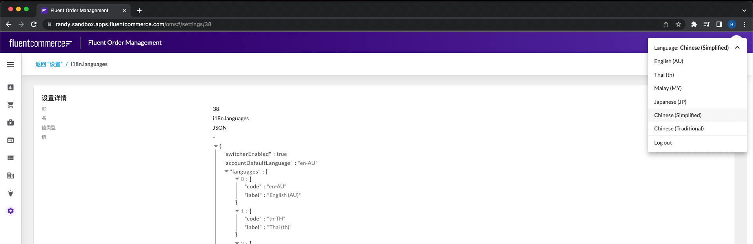This screenshot has height=244, width=753.
Task: Click the fluentcommerce logo
Action: tap(40, 43)
